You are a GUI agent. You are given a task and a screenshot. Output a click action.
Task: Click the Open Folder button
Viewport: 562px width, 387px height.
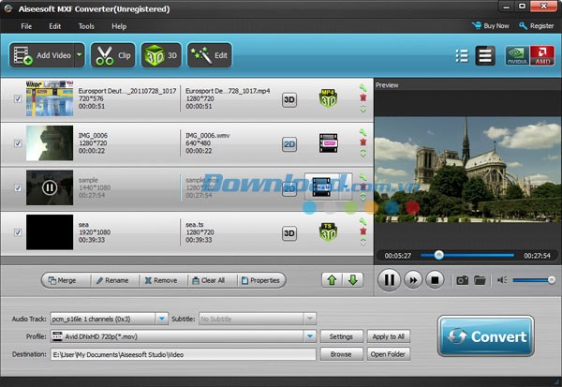pos(388,354)
